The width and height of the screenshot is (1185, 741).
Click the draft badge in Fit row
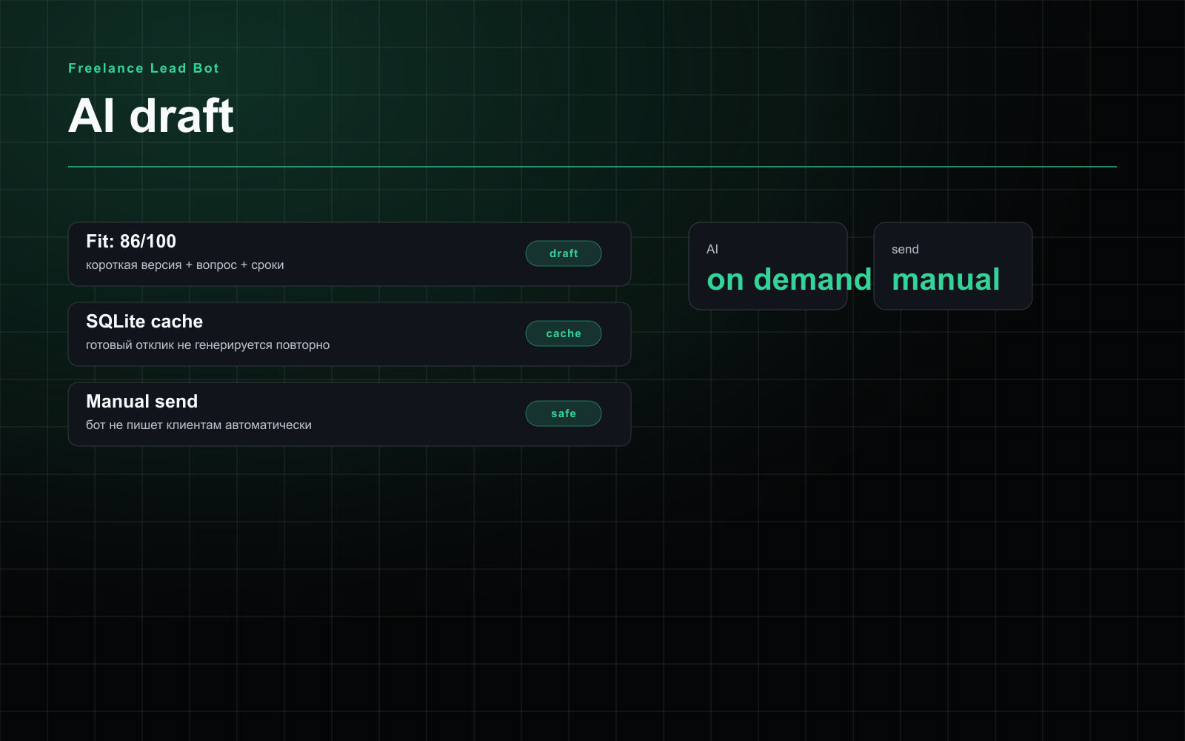tap(564, 253)
